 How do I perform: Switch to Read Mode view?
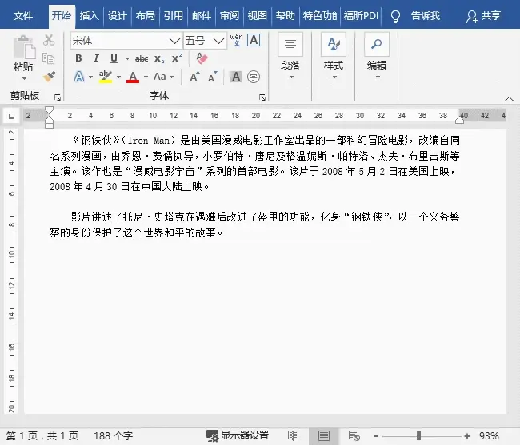293,435
